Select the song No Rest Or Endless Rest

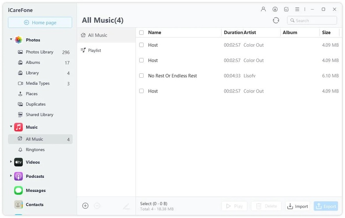tap(172, 76)
